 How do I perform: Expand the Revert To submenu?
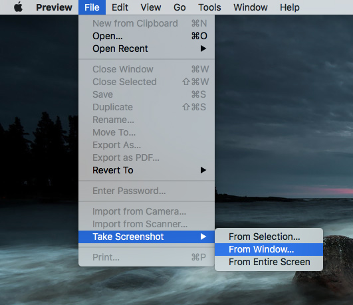point(146,170)
